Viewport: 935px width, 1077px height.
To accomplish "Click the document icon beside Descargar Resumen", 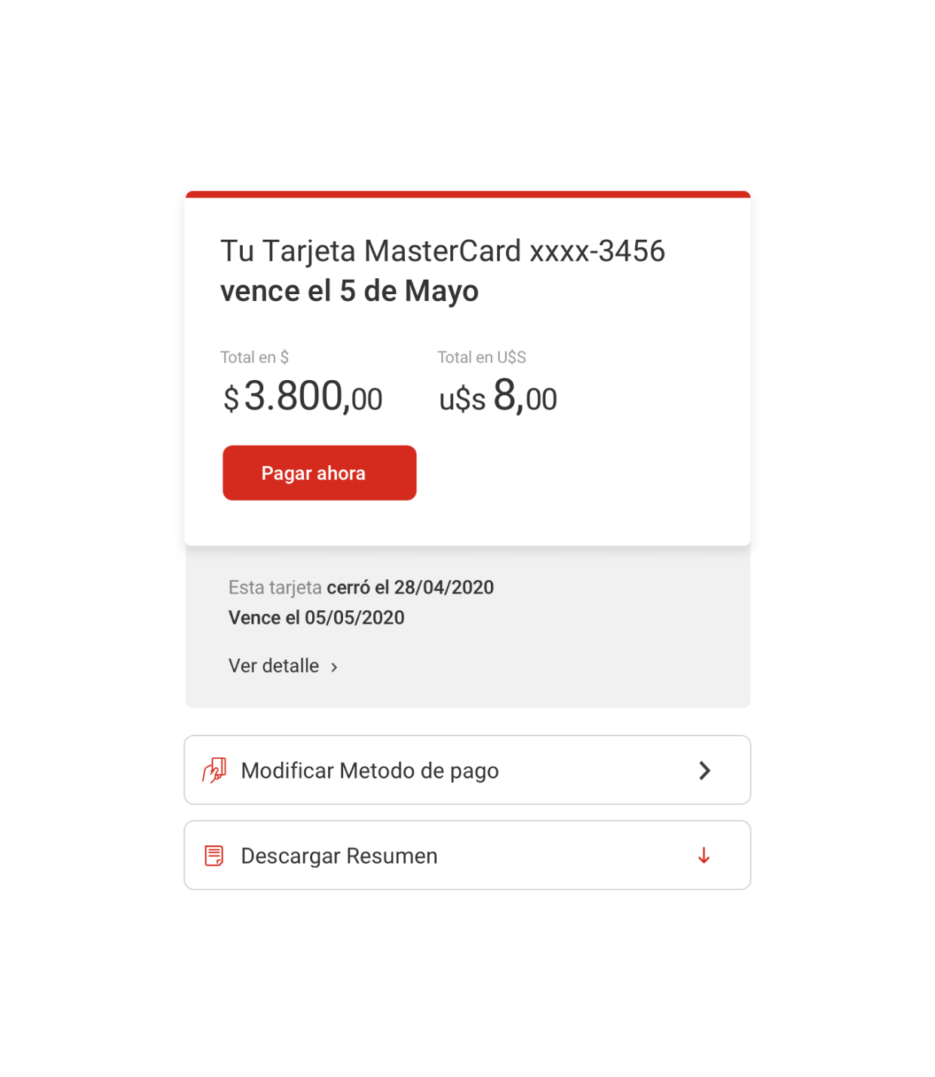I will (214, 856).
